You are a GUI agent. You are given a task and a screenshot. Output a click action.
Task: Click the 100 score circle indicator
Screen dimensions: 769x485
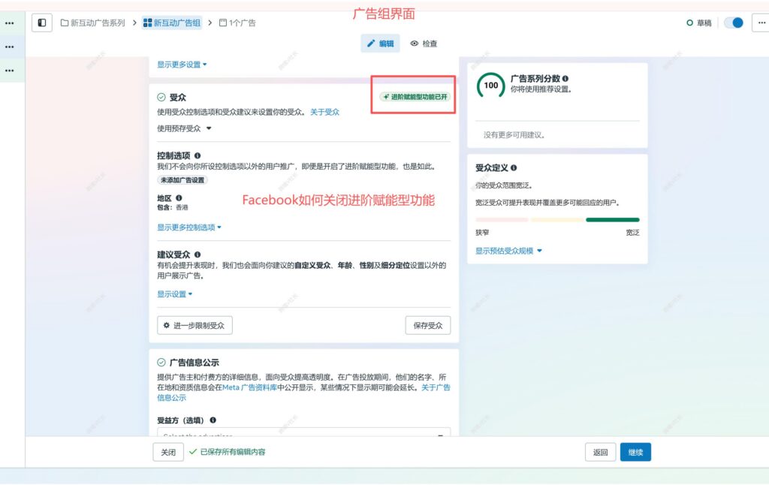(491, 86)
